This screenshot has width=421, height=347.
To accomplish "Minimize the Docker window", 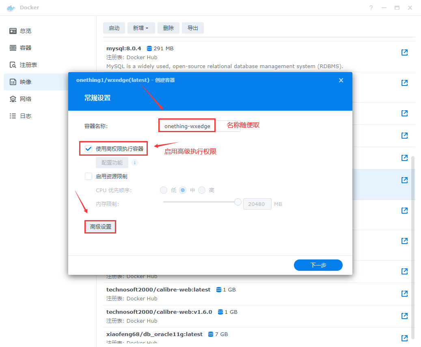I will coord(384,8).
